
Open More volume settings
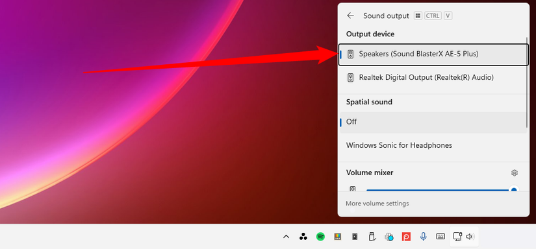click(377, 204)
